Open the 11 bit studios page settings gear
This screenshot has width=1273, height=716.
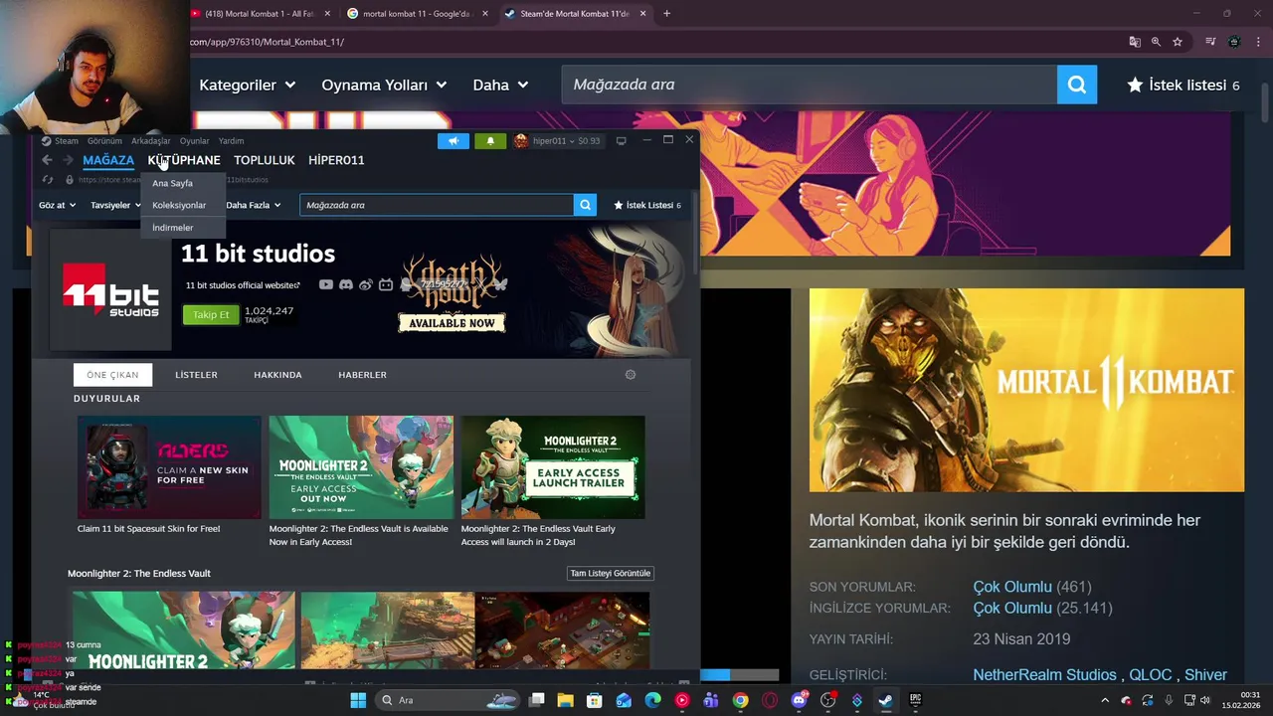631,375
